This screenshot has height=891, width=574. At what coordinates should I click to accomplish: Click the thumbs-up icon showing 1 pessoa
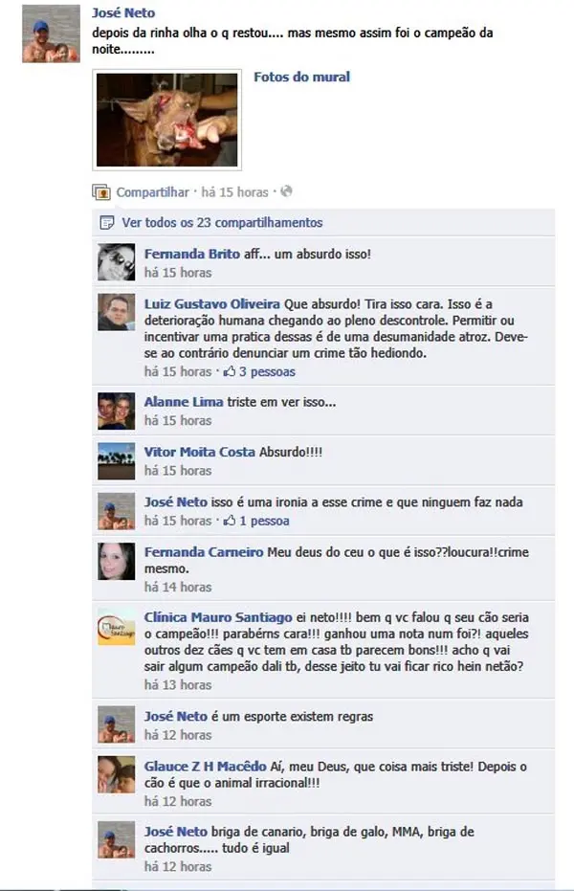(230, 521)
